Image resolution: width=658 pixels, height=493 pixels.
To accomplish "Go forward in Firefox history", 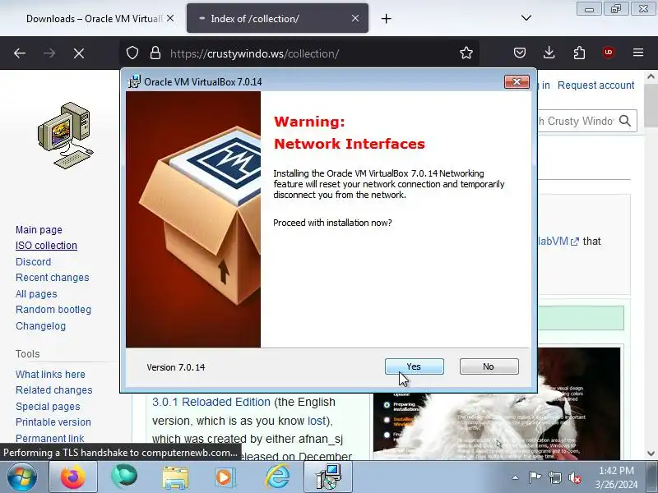I will [x=49, y=53].
